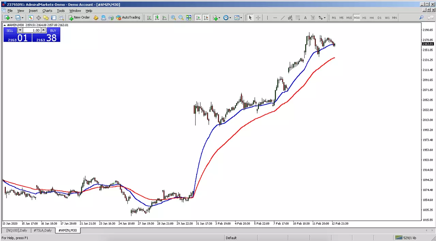Click the Default profile status entry
This screenshot has width=436, height=241.
231,238
